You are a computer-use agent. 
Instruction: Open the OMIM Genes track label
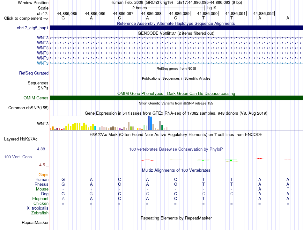[x=36, y=98]
